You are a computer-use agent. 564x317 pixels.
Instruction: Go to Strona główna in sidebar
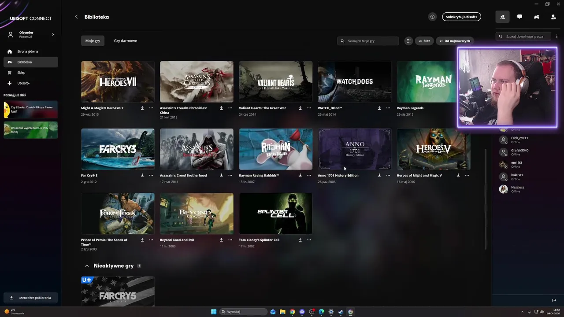pos(31,52)
